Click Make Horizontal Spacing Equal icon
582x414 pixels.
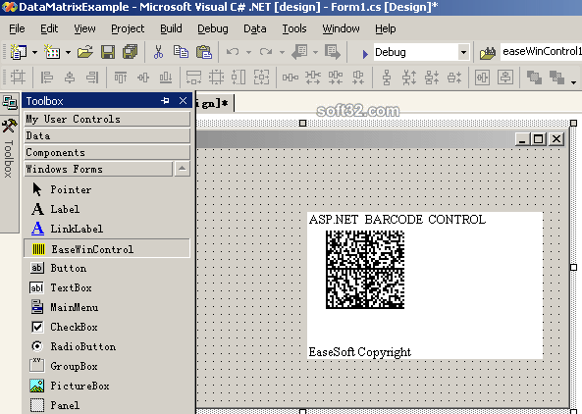(x=290, y=78)
